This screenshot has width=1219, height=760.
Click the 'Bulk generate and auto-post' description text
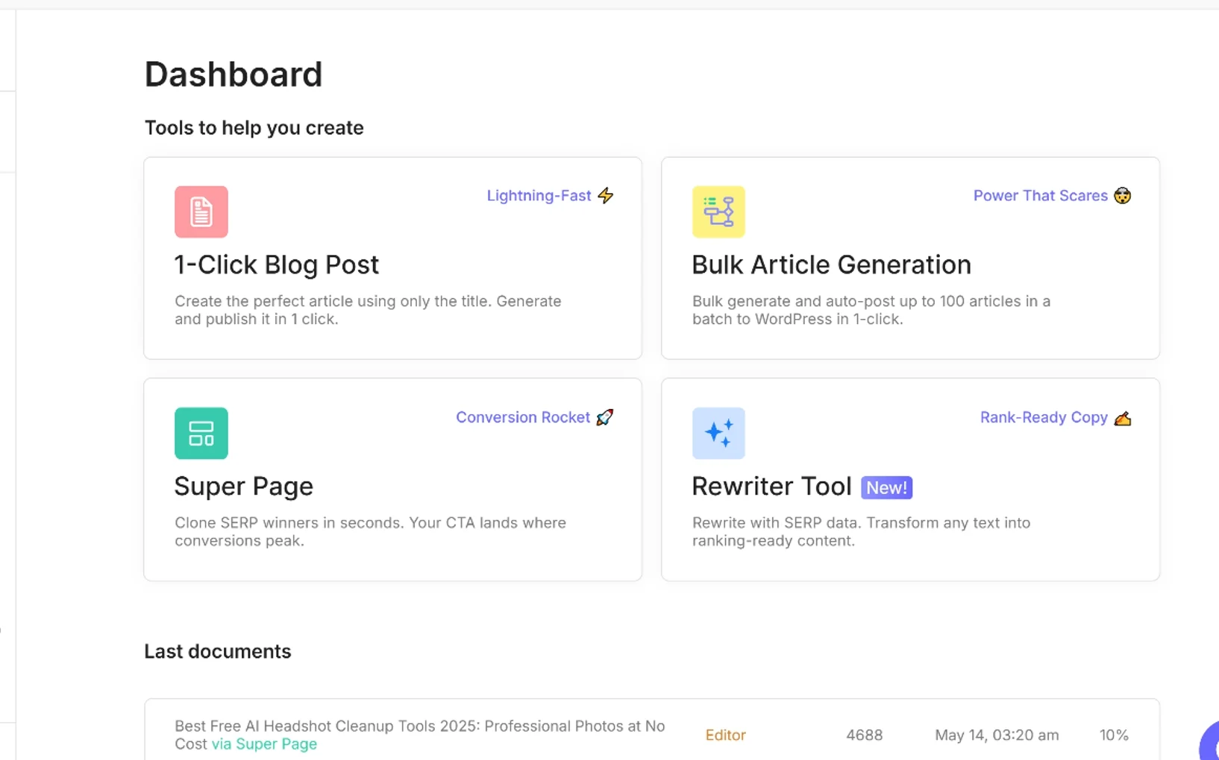871,310
